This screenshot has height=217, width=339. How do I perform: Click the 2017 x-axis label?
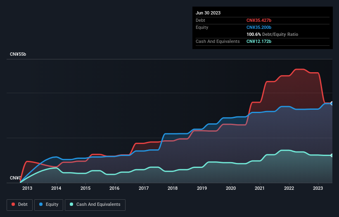[144, 188]
